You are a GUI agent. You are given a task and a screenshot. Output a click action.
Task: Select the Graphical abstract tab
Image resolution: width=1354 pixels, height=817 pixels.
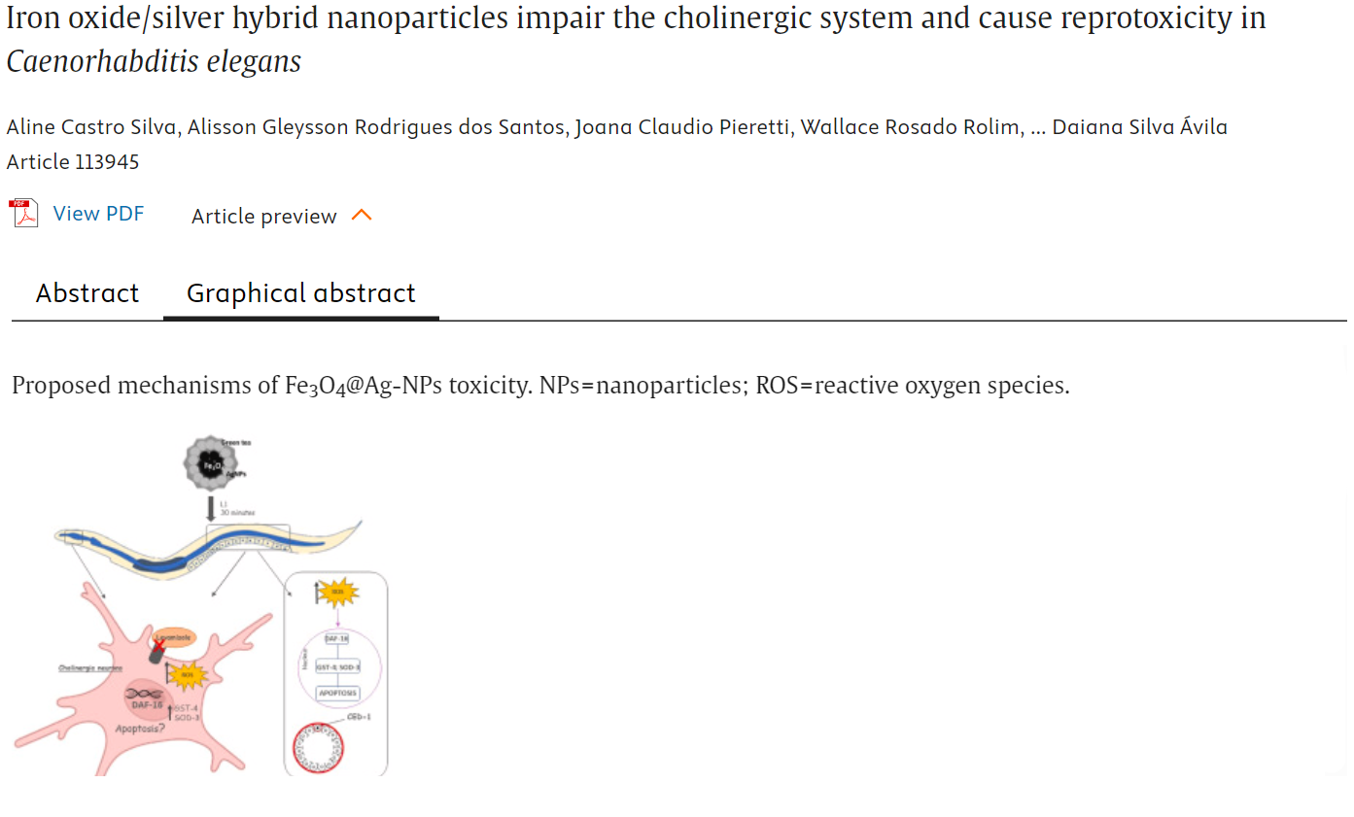click(x=300, y=293)
